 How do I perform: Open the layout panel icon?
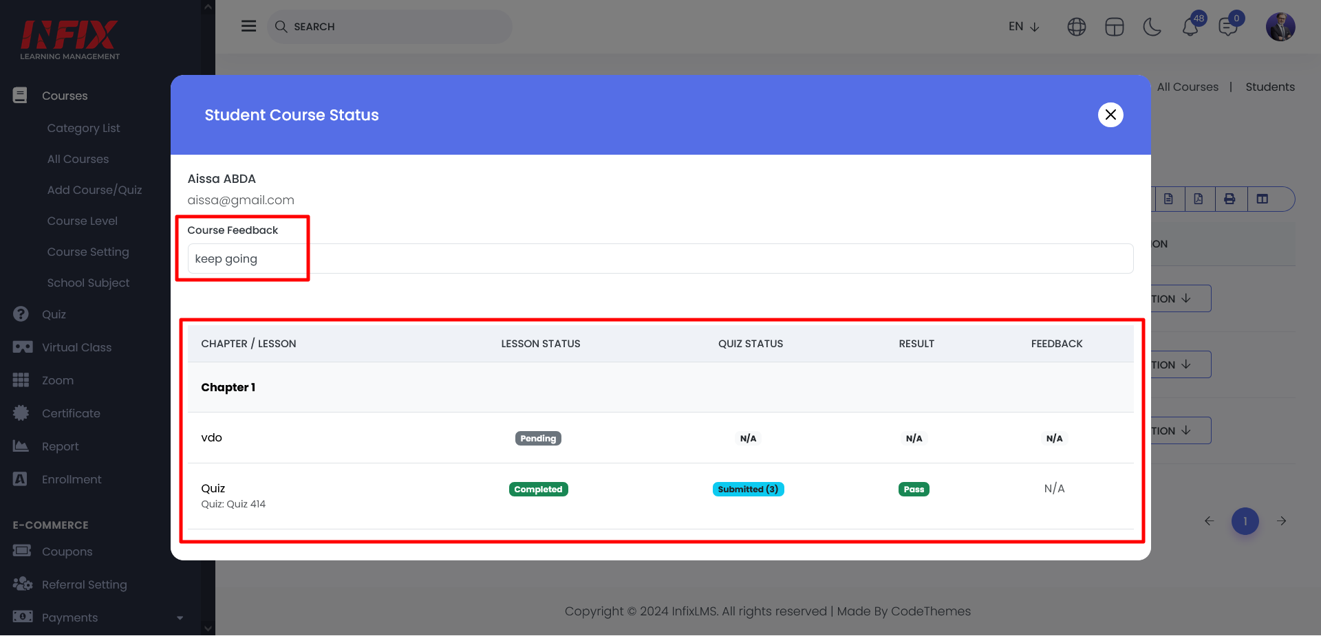click(x=1114, y=27)
